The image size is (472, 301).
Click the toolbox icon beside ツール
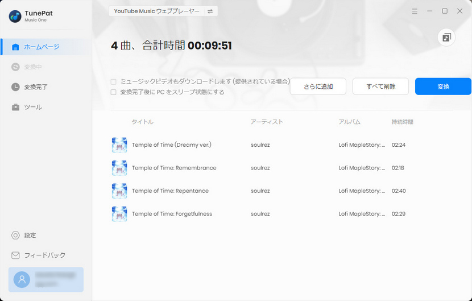(15, 107)
